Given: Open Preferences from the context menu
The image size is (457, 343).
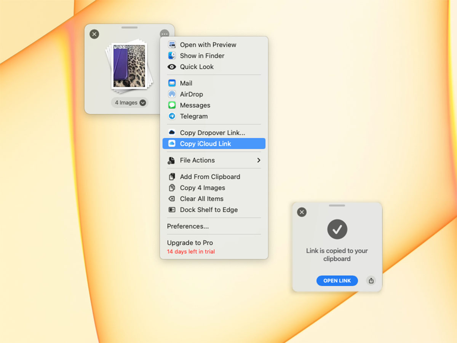Looking at the screenshot, I should pyautogui.click(x=188, y=226).
